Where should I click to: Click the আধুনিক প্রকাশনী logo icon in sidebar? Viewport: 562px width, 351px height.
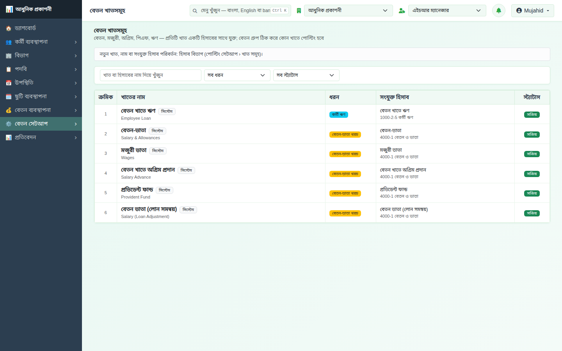coord(9,9)
